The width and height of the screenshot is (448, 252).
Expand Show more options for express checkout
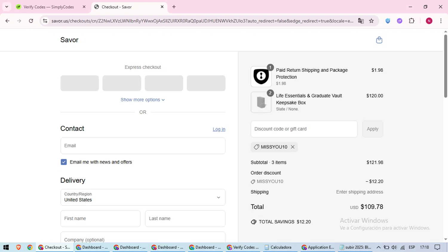click(143, 100)
